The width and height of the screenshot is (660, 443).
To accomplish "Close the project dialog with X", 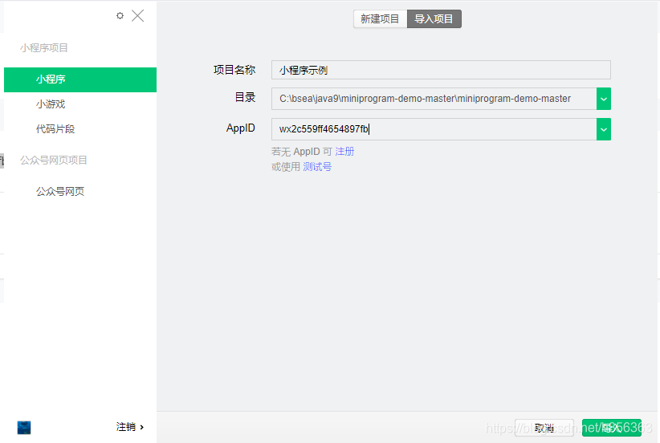I will pos(137,15).
